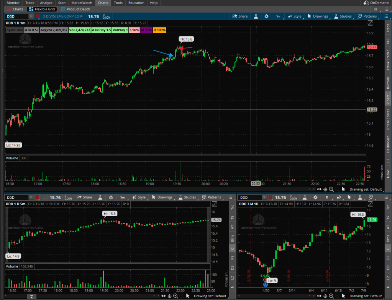Viewport: 392px width, 300px height.
Task: Click crosshair pan icon below main chart
Action: (x=325, y=189)
